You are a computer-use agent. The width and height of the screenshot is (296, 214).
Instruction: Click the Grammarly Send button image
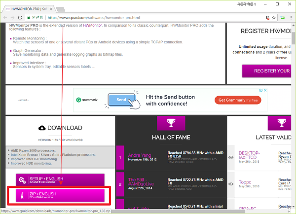click(x=122, y=100)
